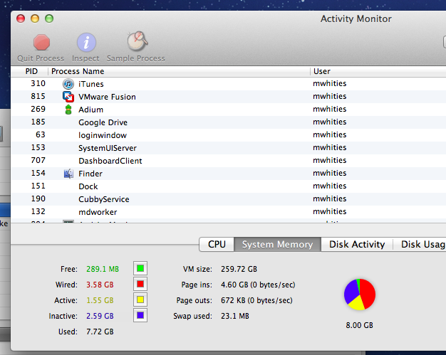
Task: Select the Dock process row
Action: pyautogui.click(x=229, y=186)
